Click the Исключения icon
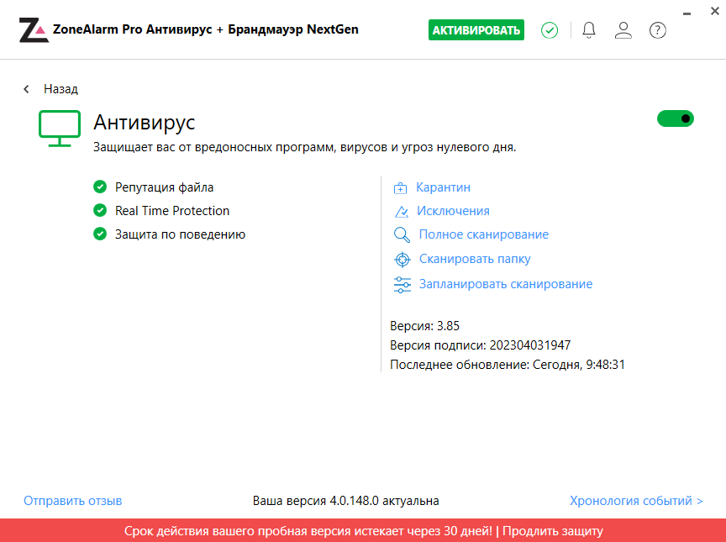Viewport: 726px width, 542px height. [402, 212]
